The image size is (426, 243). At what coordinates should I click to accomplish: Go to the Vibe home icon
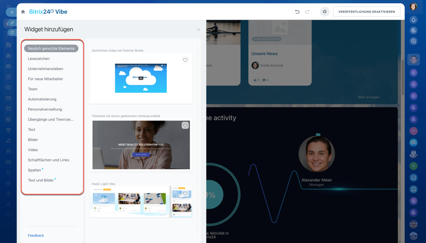23,12
